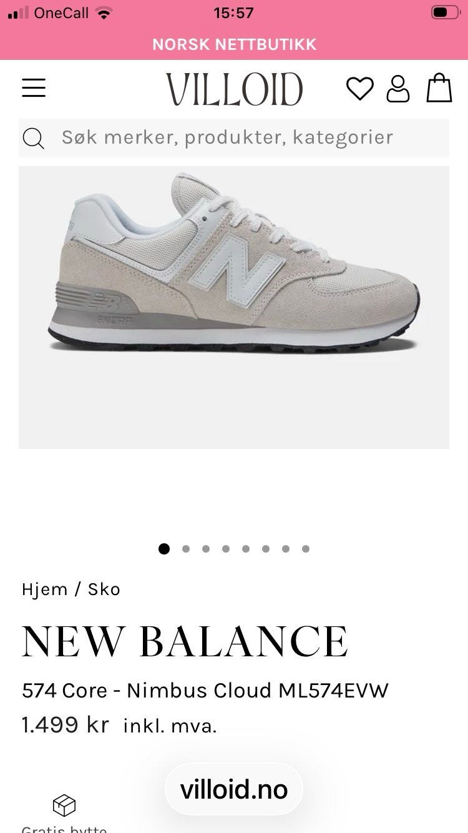Tap the NORSK NETTBUTIKK banner
The width and height of the screenshot is (468, 833).
(x=234, y=44)
